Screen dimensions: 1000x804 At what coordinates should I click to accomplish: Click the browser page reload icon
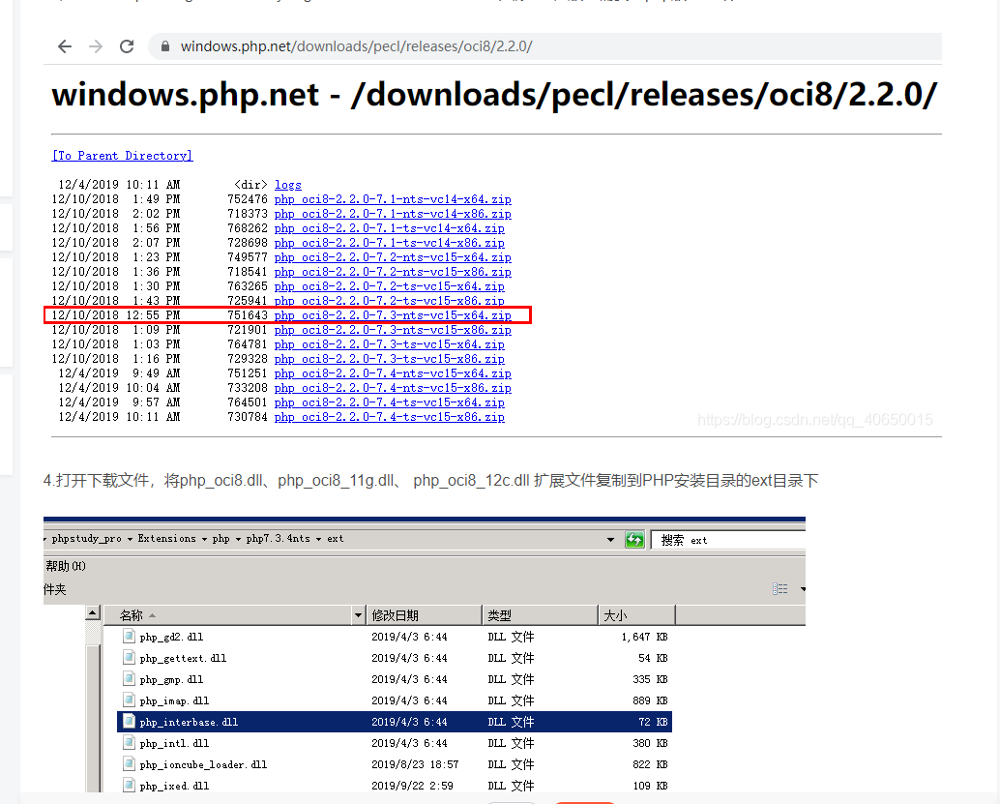tap(127, 45)
